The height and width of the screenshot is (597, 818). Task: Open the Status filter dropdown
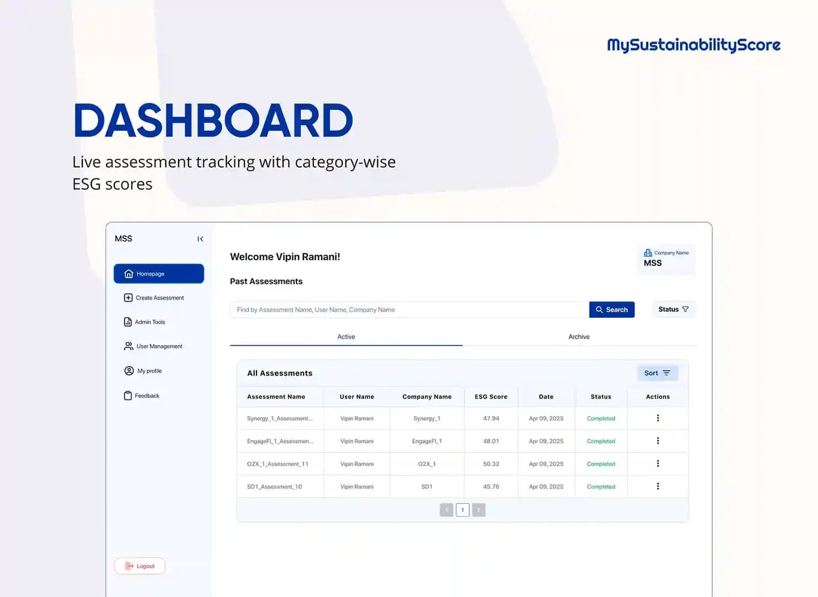pyautogui.click(x=673, y=310)
